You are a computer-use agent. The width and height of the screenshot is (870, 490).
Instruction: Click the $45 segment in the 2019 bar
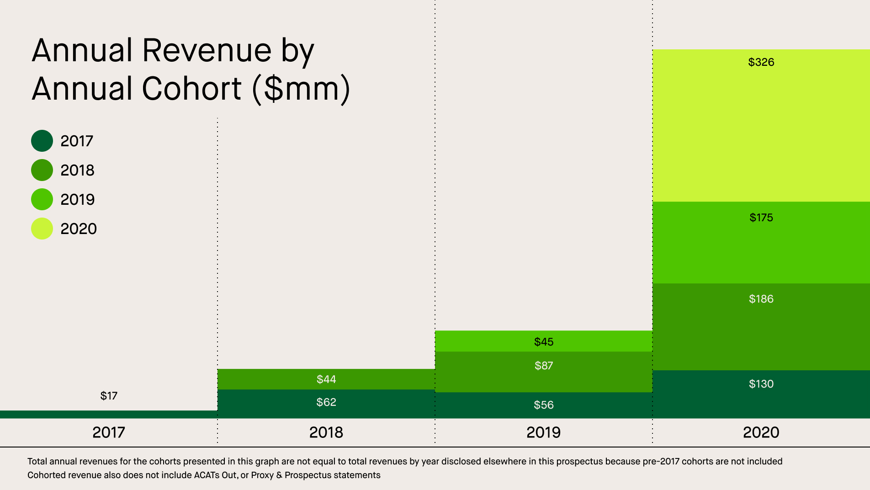point(544,341)
